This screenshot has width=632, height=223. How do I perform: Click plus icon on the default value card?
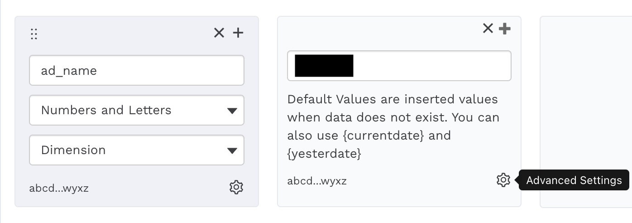[504, 29]
